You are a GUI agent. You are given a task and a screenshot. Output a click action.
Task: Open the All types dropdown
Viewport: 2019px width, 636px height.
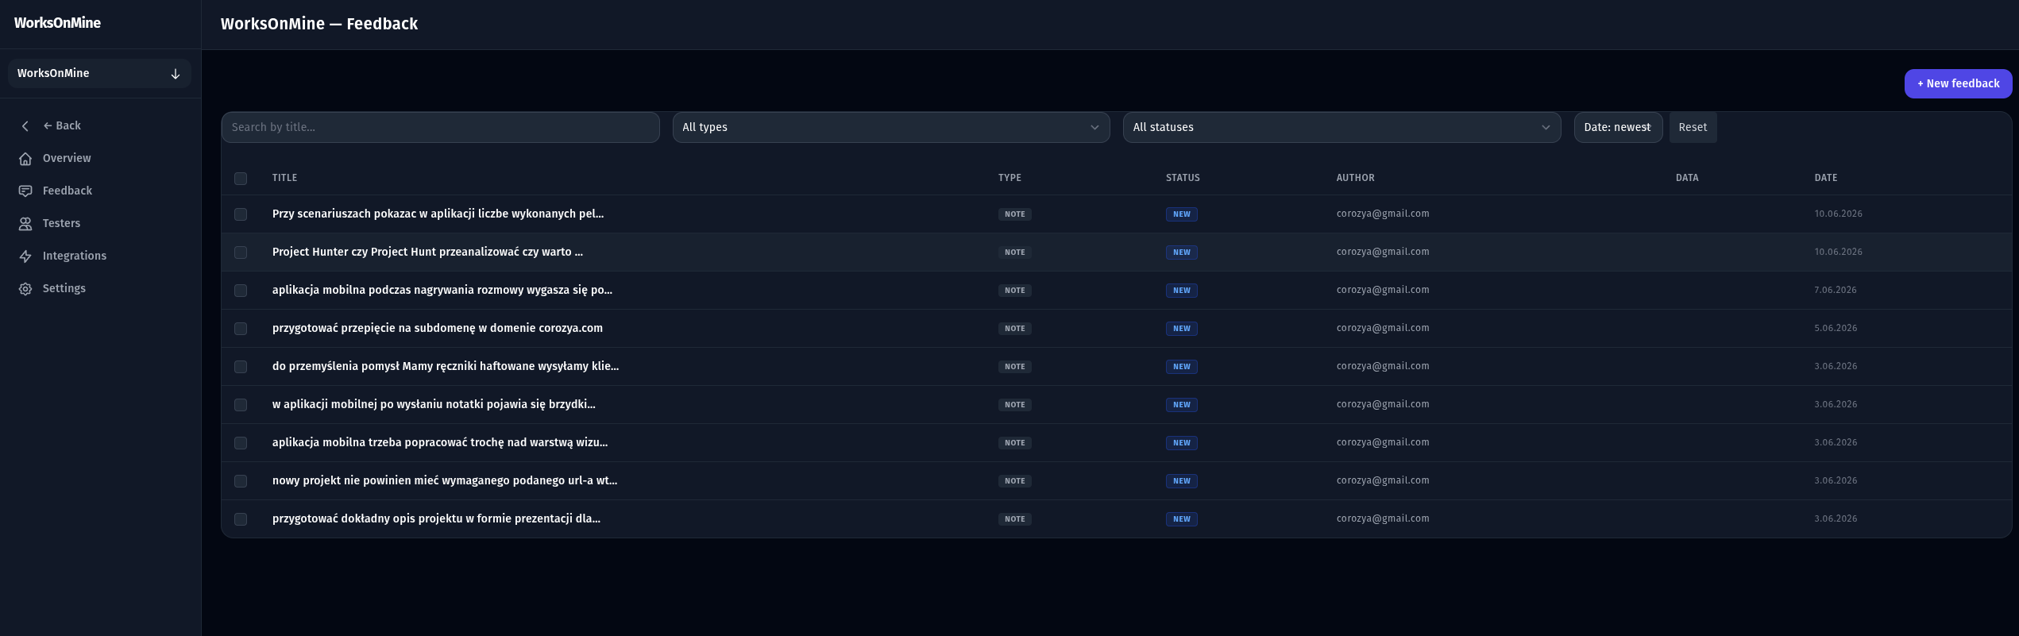890,127
